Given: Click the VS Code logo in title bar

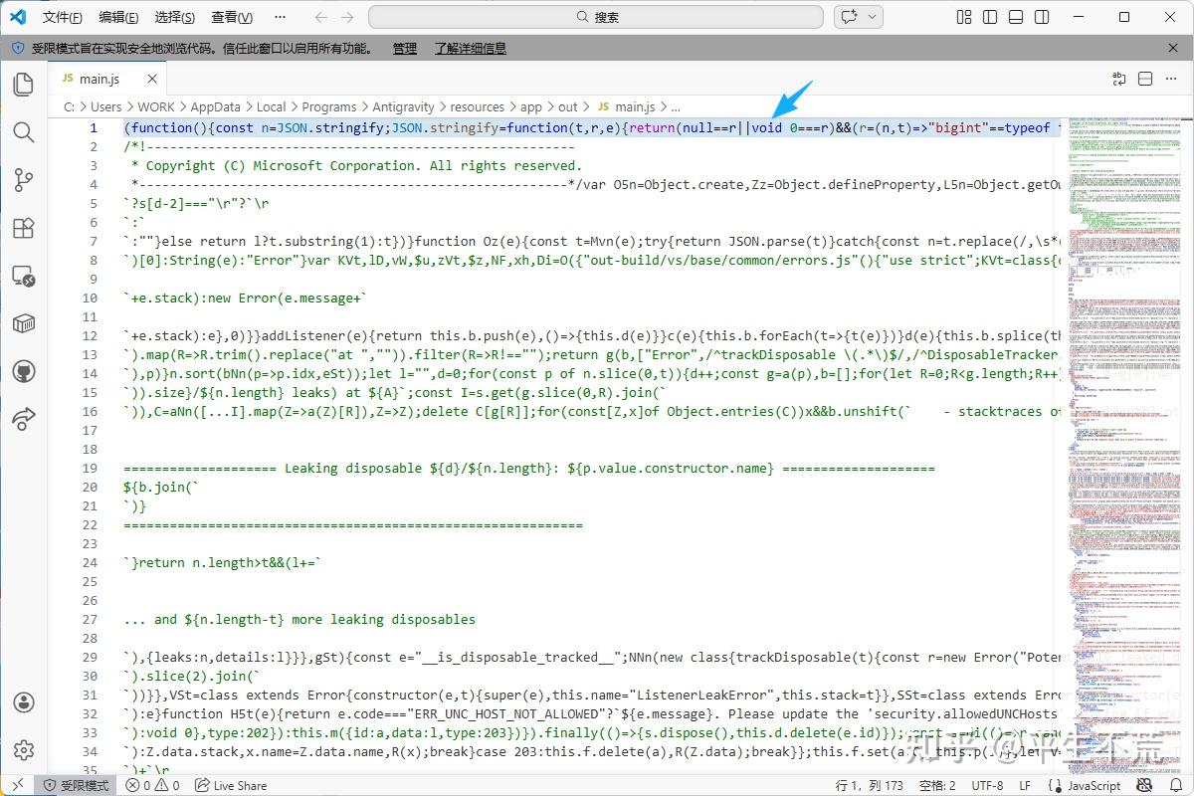Looking at the screenshot, I should click(17, 17).
